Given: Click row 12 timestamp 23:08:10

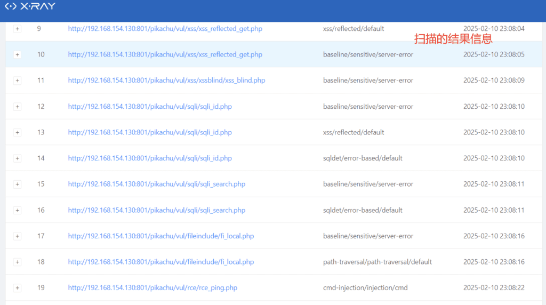Looking at the screenshot, I should 494,106.
